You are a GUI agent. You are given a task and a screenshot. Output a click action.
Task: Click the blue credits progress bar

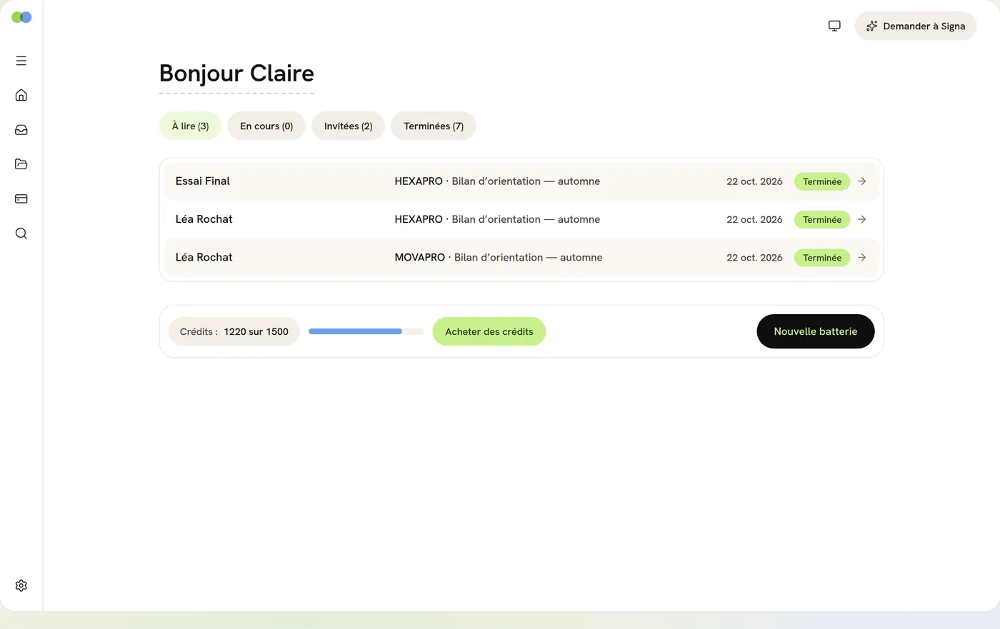point(366,331)
